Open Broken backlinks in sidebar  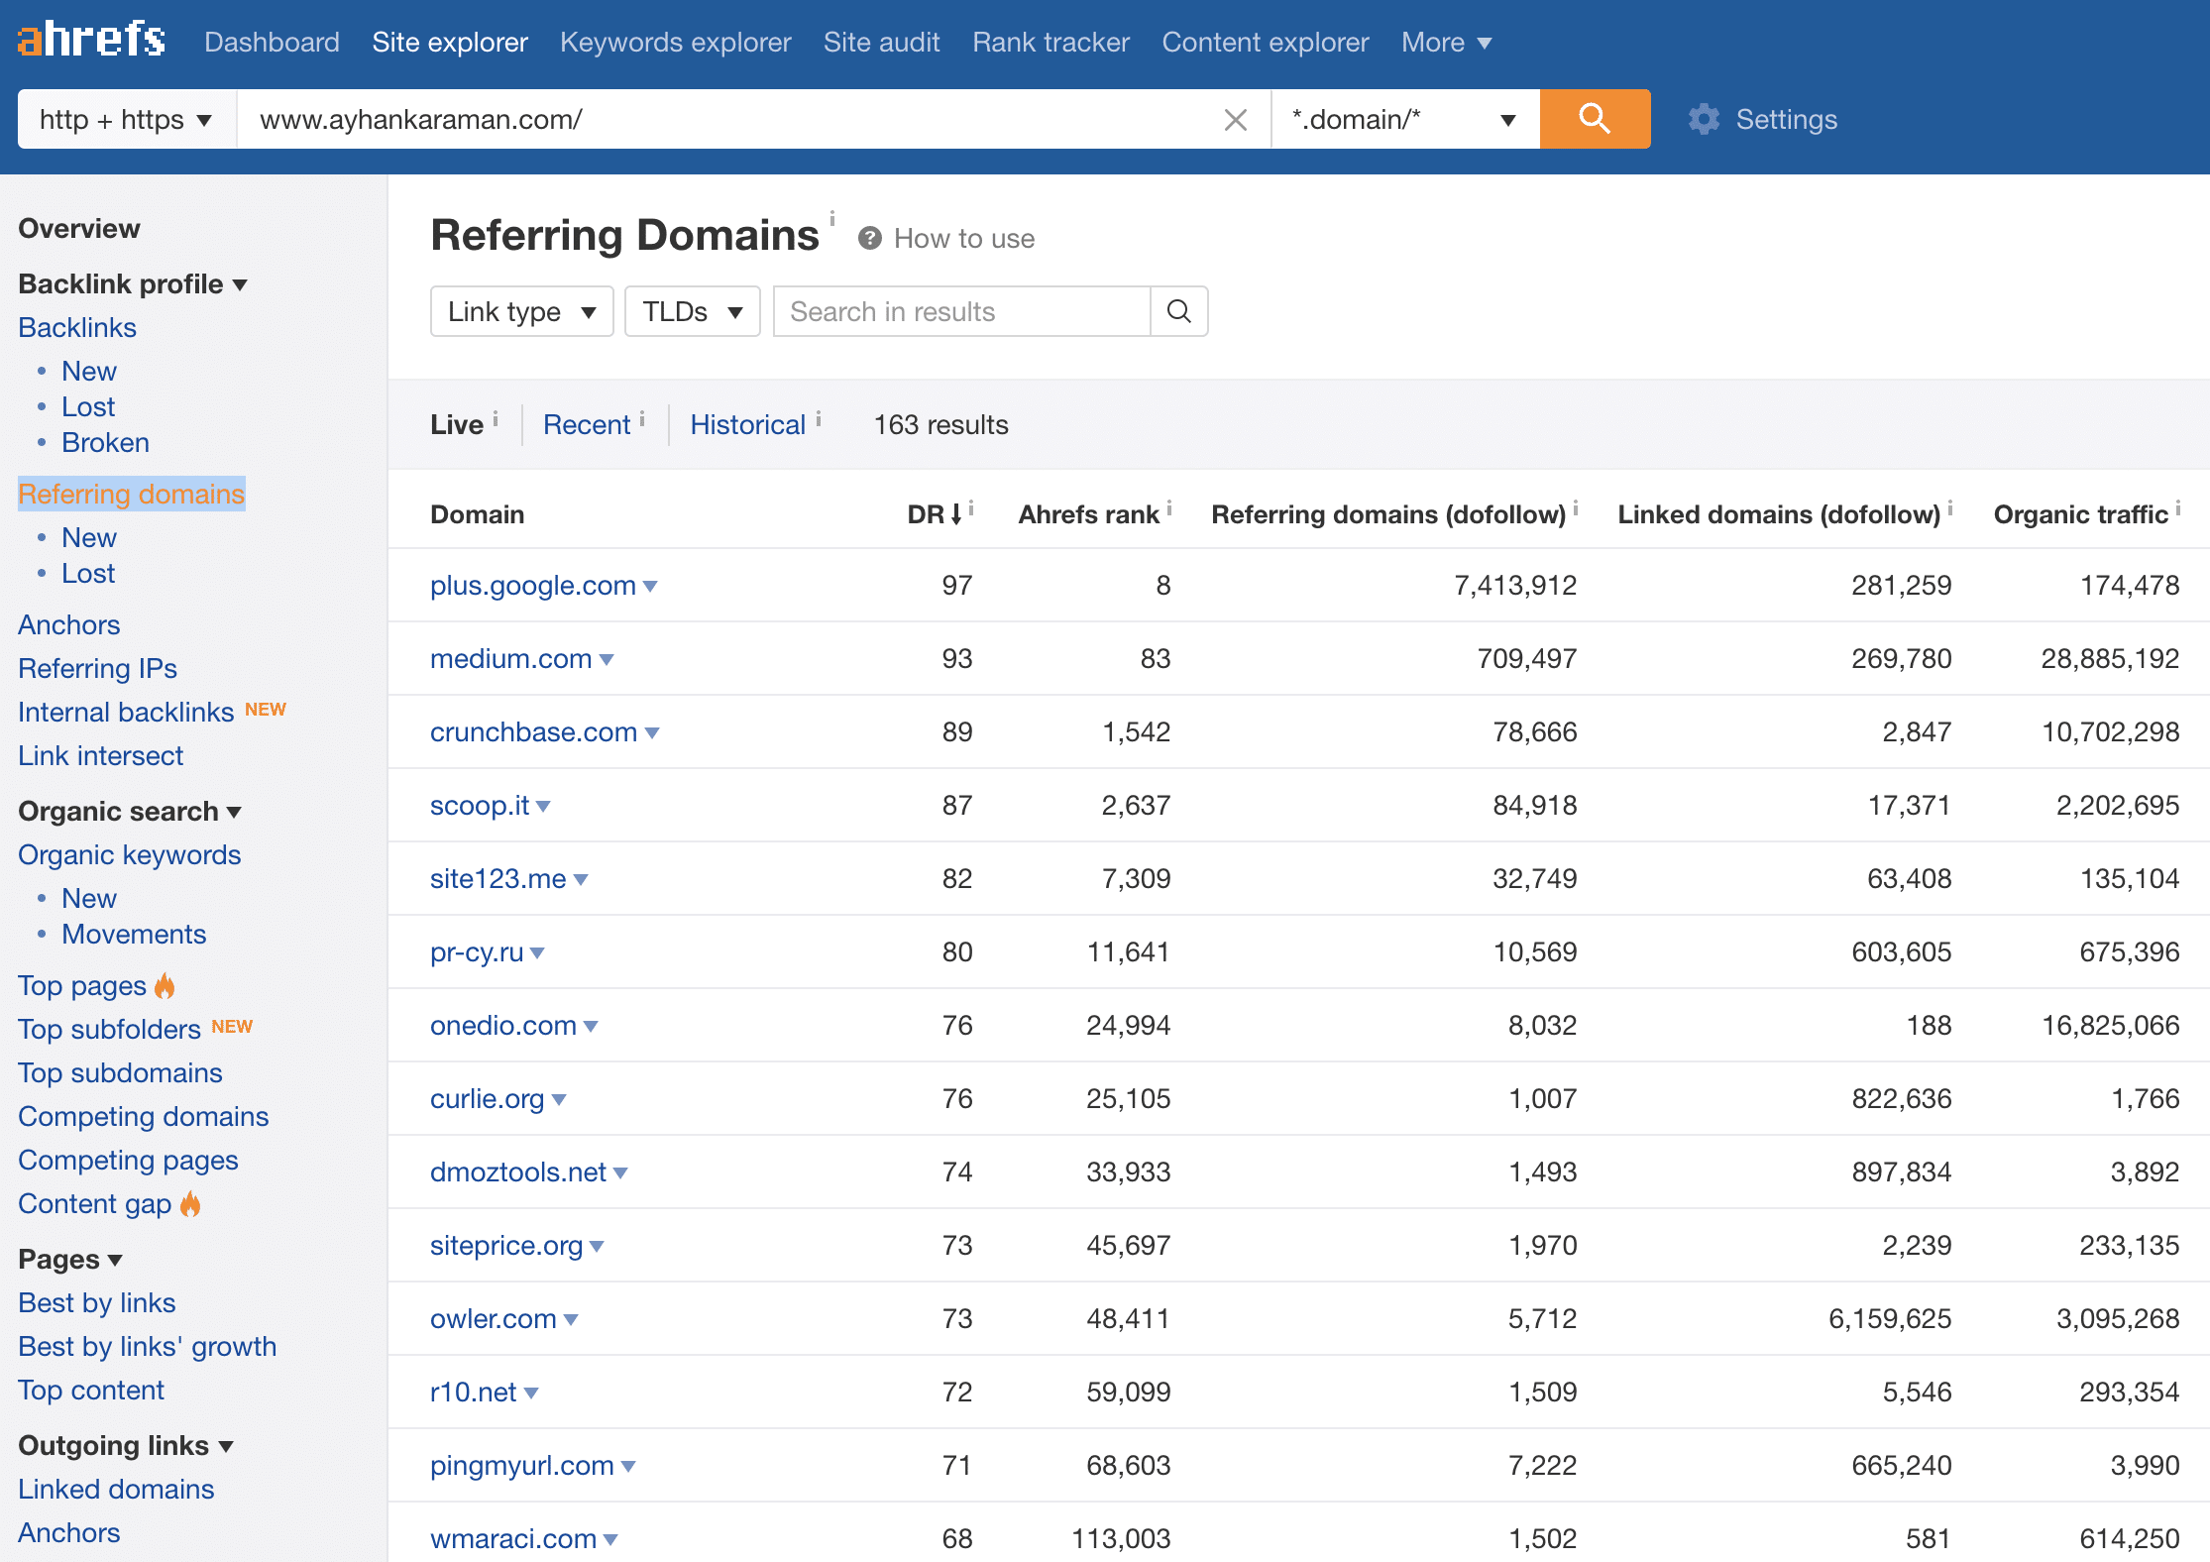pyautogui.click(x=105, y=442)
